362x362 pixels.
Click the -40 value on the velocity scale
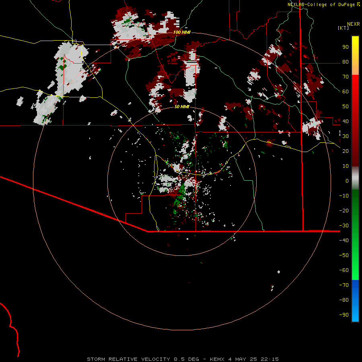click(344, 241)
